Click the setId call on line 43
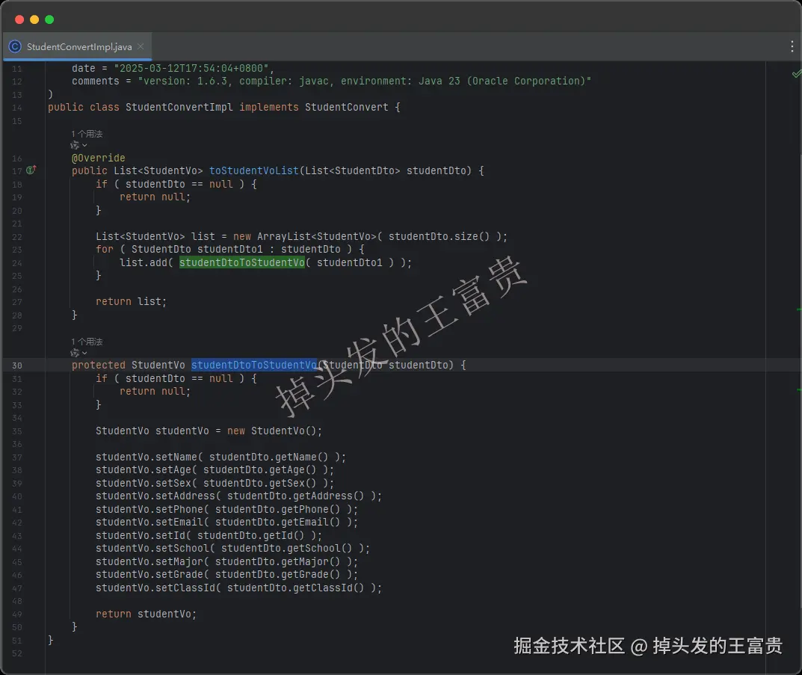Viewport: 802px width, 675px height. [209, 535]
